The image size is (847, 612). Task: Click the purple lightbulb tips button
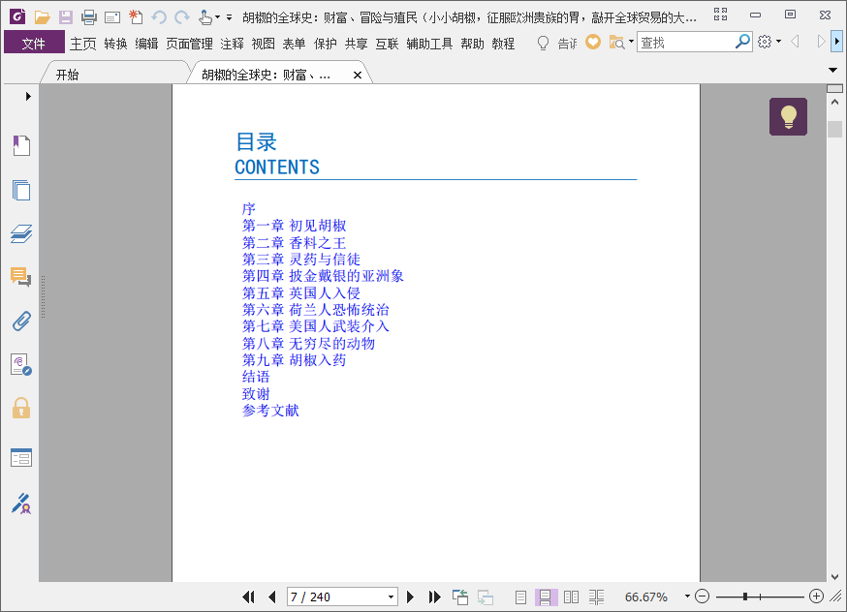click(788, 116)
